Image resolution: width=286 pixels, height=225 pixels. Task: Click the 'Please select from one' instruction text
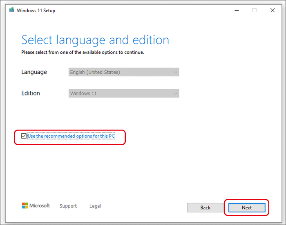tap(83, 52)
